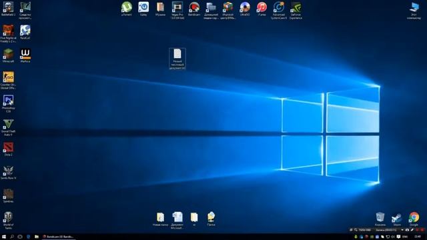
Task: Select the iTunes desktop shortcut
Action: pos(262,9)
